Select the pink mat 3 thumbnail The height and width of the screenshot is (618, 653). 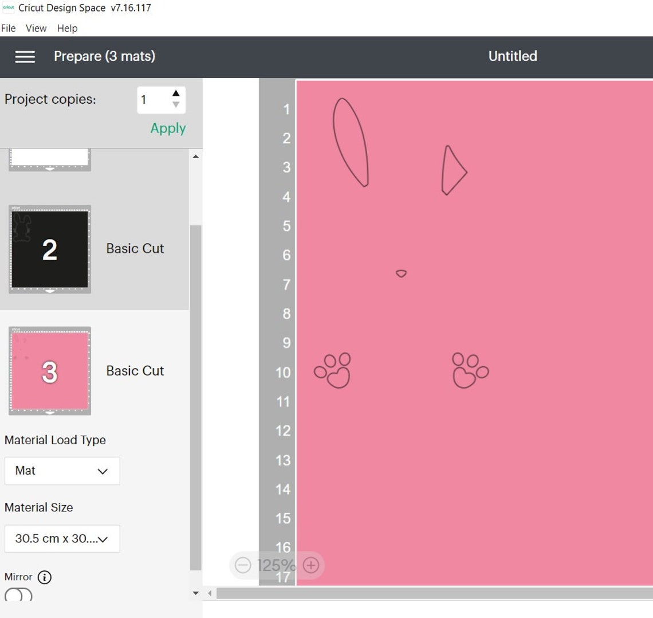point(49,371)
